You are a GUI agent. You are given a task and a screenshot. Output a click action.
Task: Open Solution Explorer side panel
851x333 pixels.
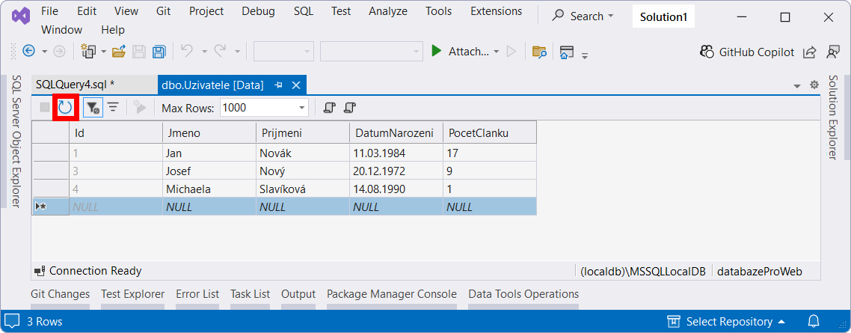tap(832, 117)
